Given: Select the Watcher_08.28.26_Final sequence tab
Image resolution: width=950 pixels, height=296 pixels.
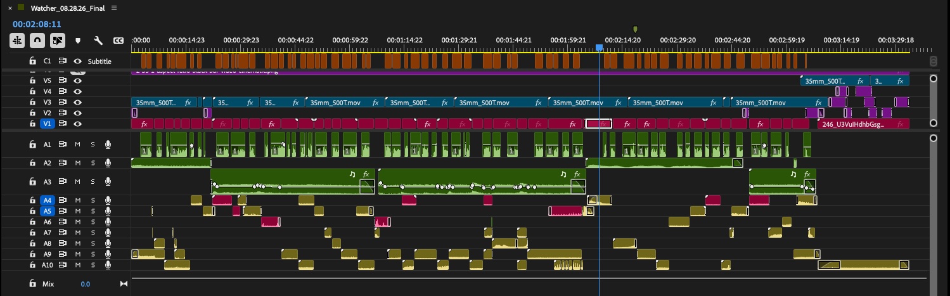Looking at the screenshot, I should click(68, 8).
